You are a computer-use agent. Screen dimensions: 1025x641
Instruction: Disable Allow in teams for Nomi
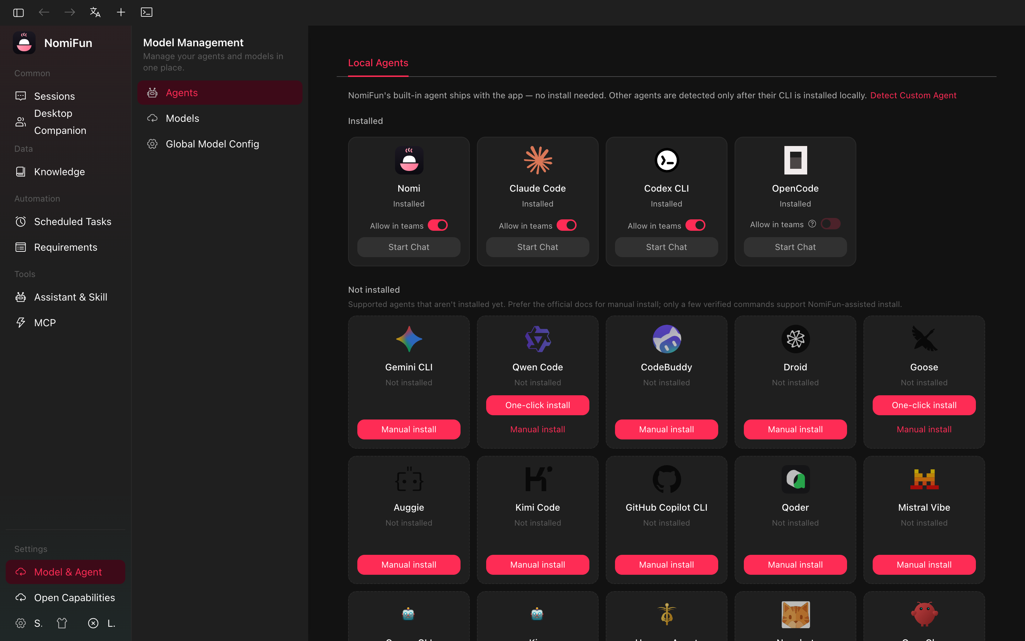[x=437, y=225]
